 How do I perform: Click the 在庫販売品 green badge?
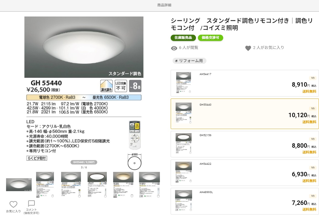(x=183, y=38)
